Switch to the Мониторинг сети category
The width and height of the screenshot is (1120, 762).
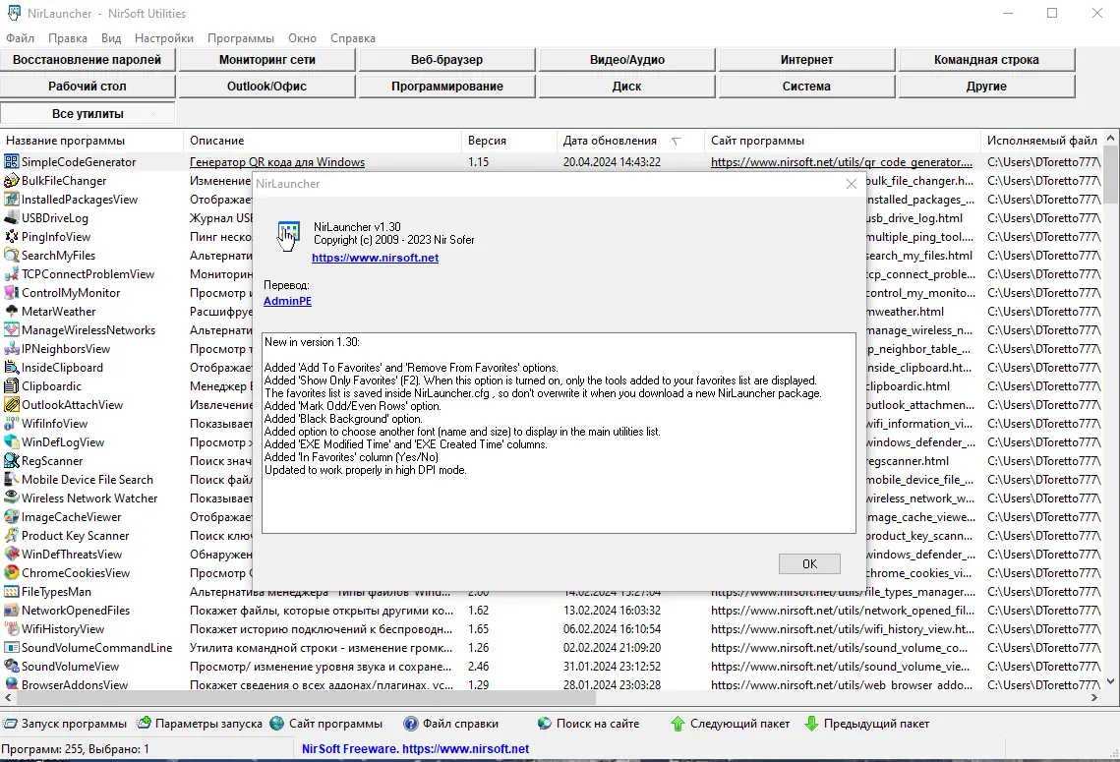[267, 60]
